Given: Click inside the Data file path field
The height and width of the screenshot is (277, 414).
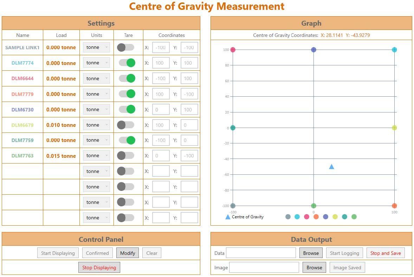Looking at the screenshot, I should [262, 253].
